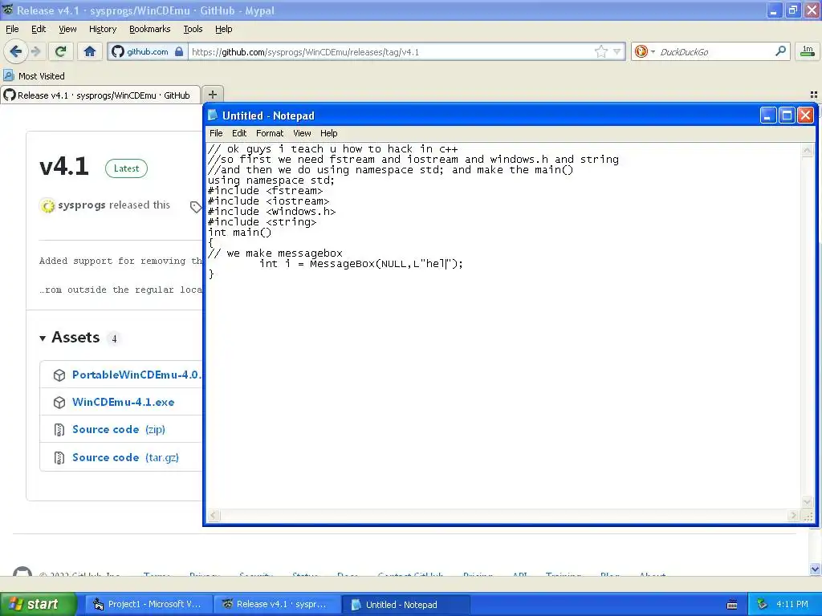Click the sysprogs avatar icon
822x616 pixels.
47,206
